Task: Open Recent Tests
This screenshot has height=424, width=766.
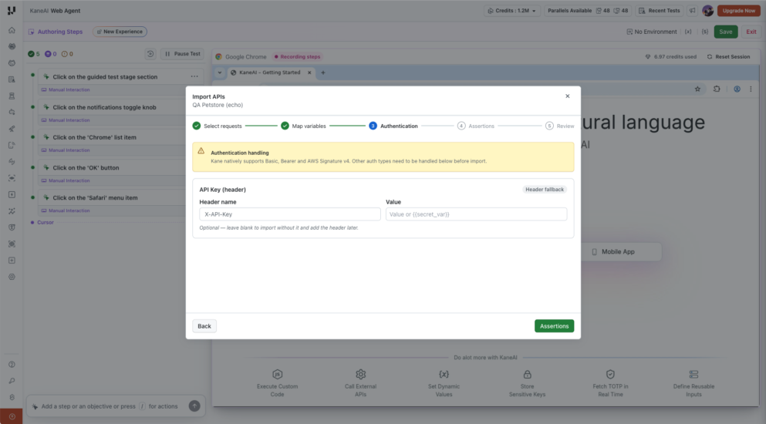Action: tap(659, 10)
